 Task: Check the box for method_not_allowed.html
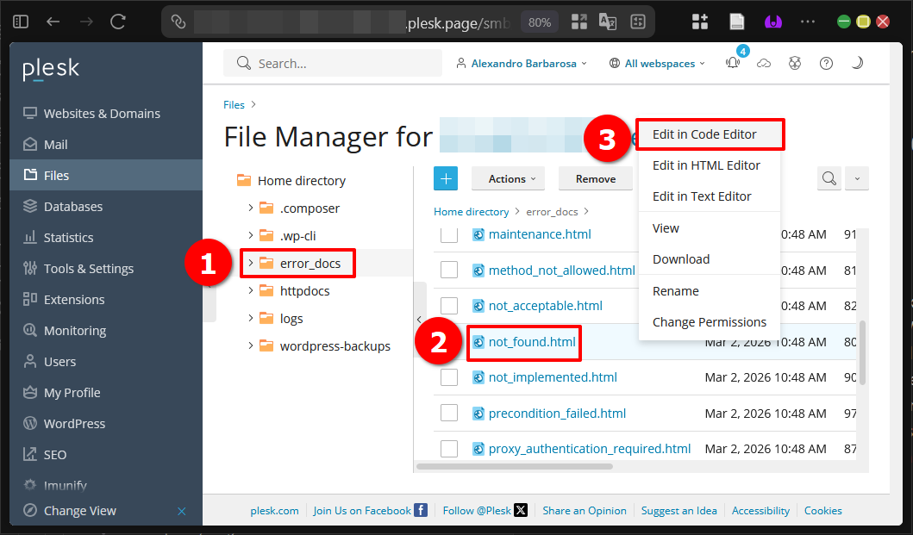(449, 271)
